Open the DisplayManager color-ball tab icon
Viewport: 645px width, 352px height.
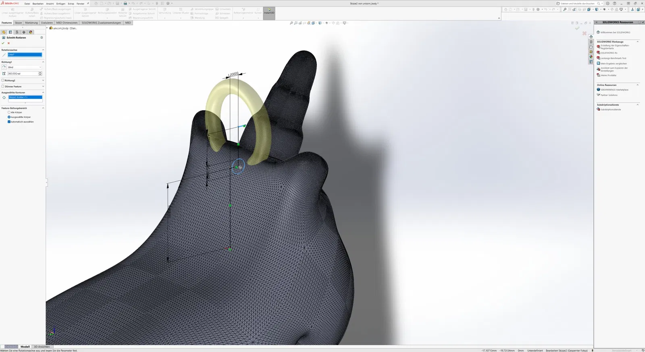coord(31,32)
